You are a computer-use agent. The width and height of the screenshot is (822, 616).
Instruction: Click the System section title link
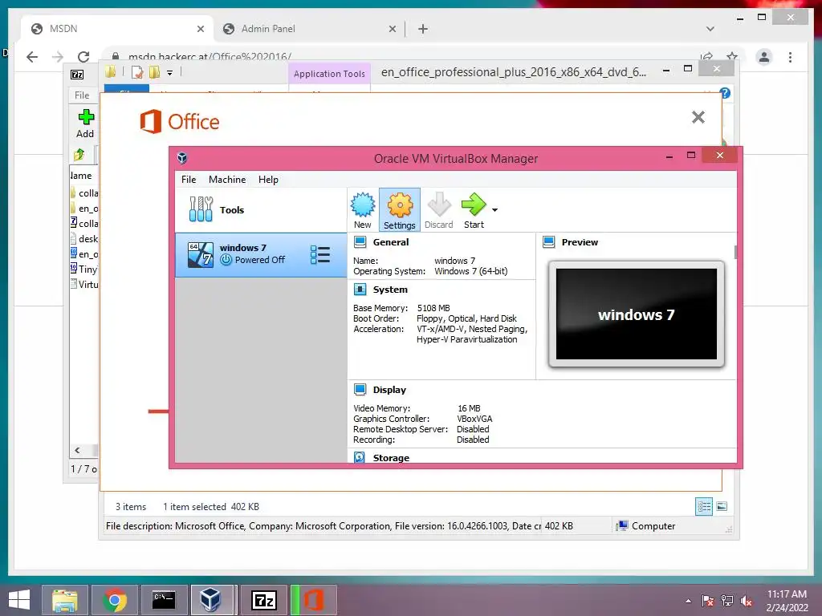[x=390, y=290]
